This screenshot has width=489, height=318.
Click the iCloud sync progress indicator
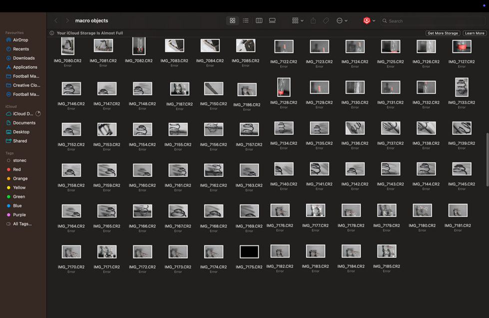click(38, 113)
